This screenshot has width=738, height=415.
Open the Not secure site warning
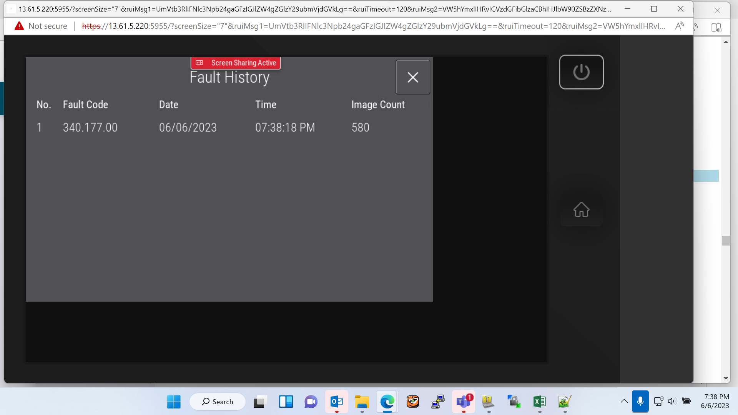(41, 26)
